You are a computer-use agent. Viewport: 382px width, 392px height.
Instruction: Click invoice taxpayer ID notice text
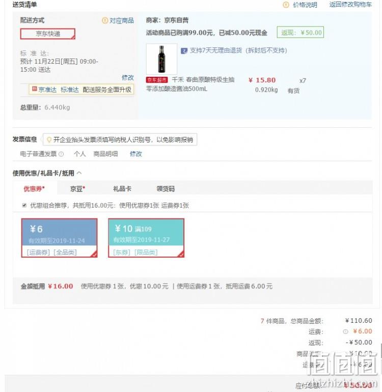123,140
